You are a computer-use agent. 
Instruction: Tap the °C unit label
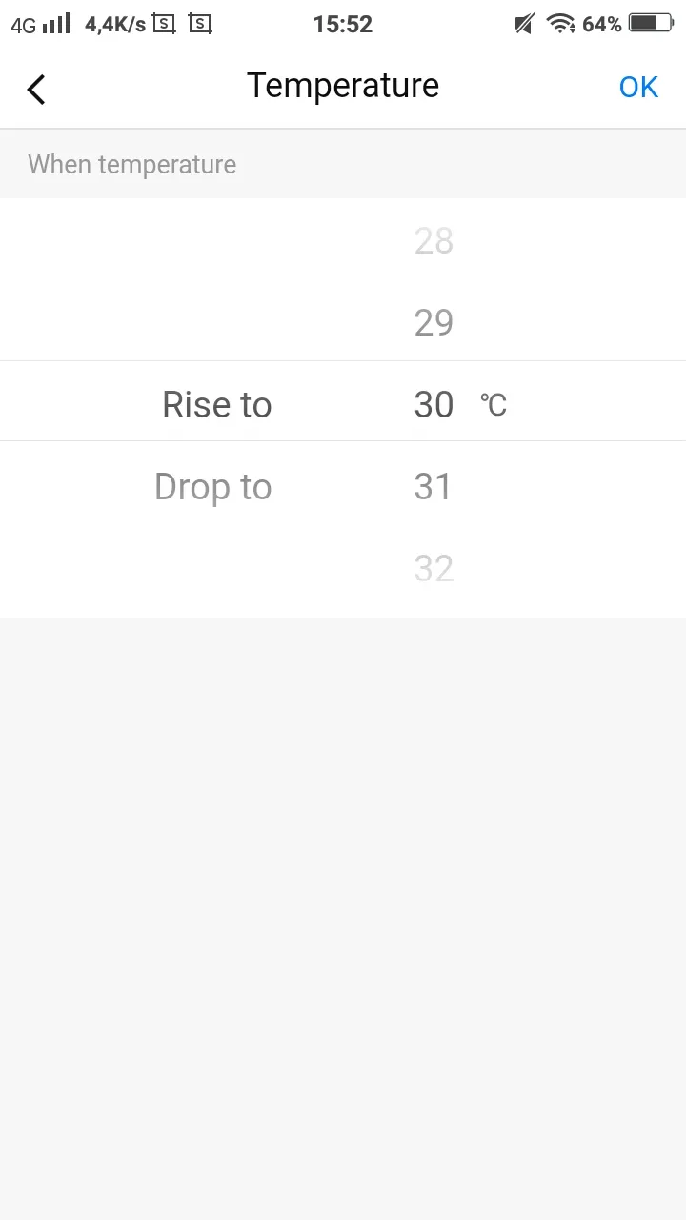pos(494,406)
